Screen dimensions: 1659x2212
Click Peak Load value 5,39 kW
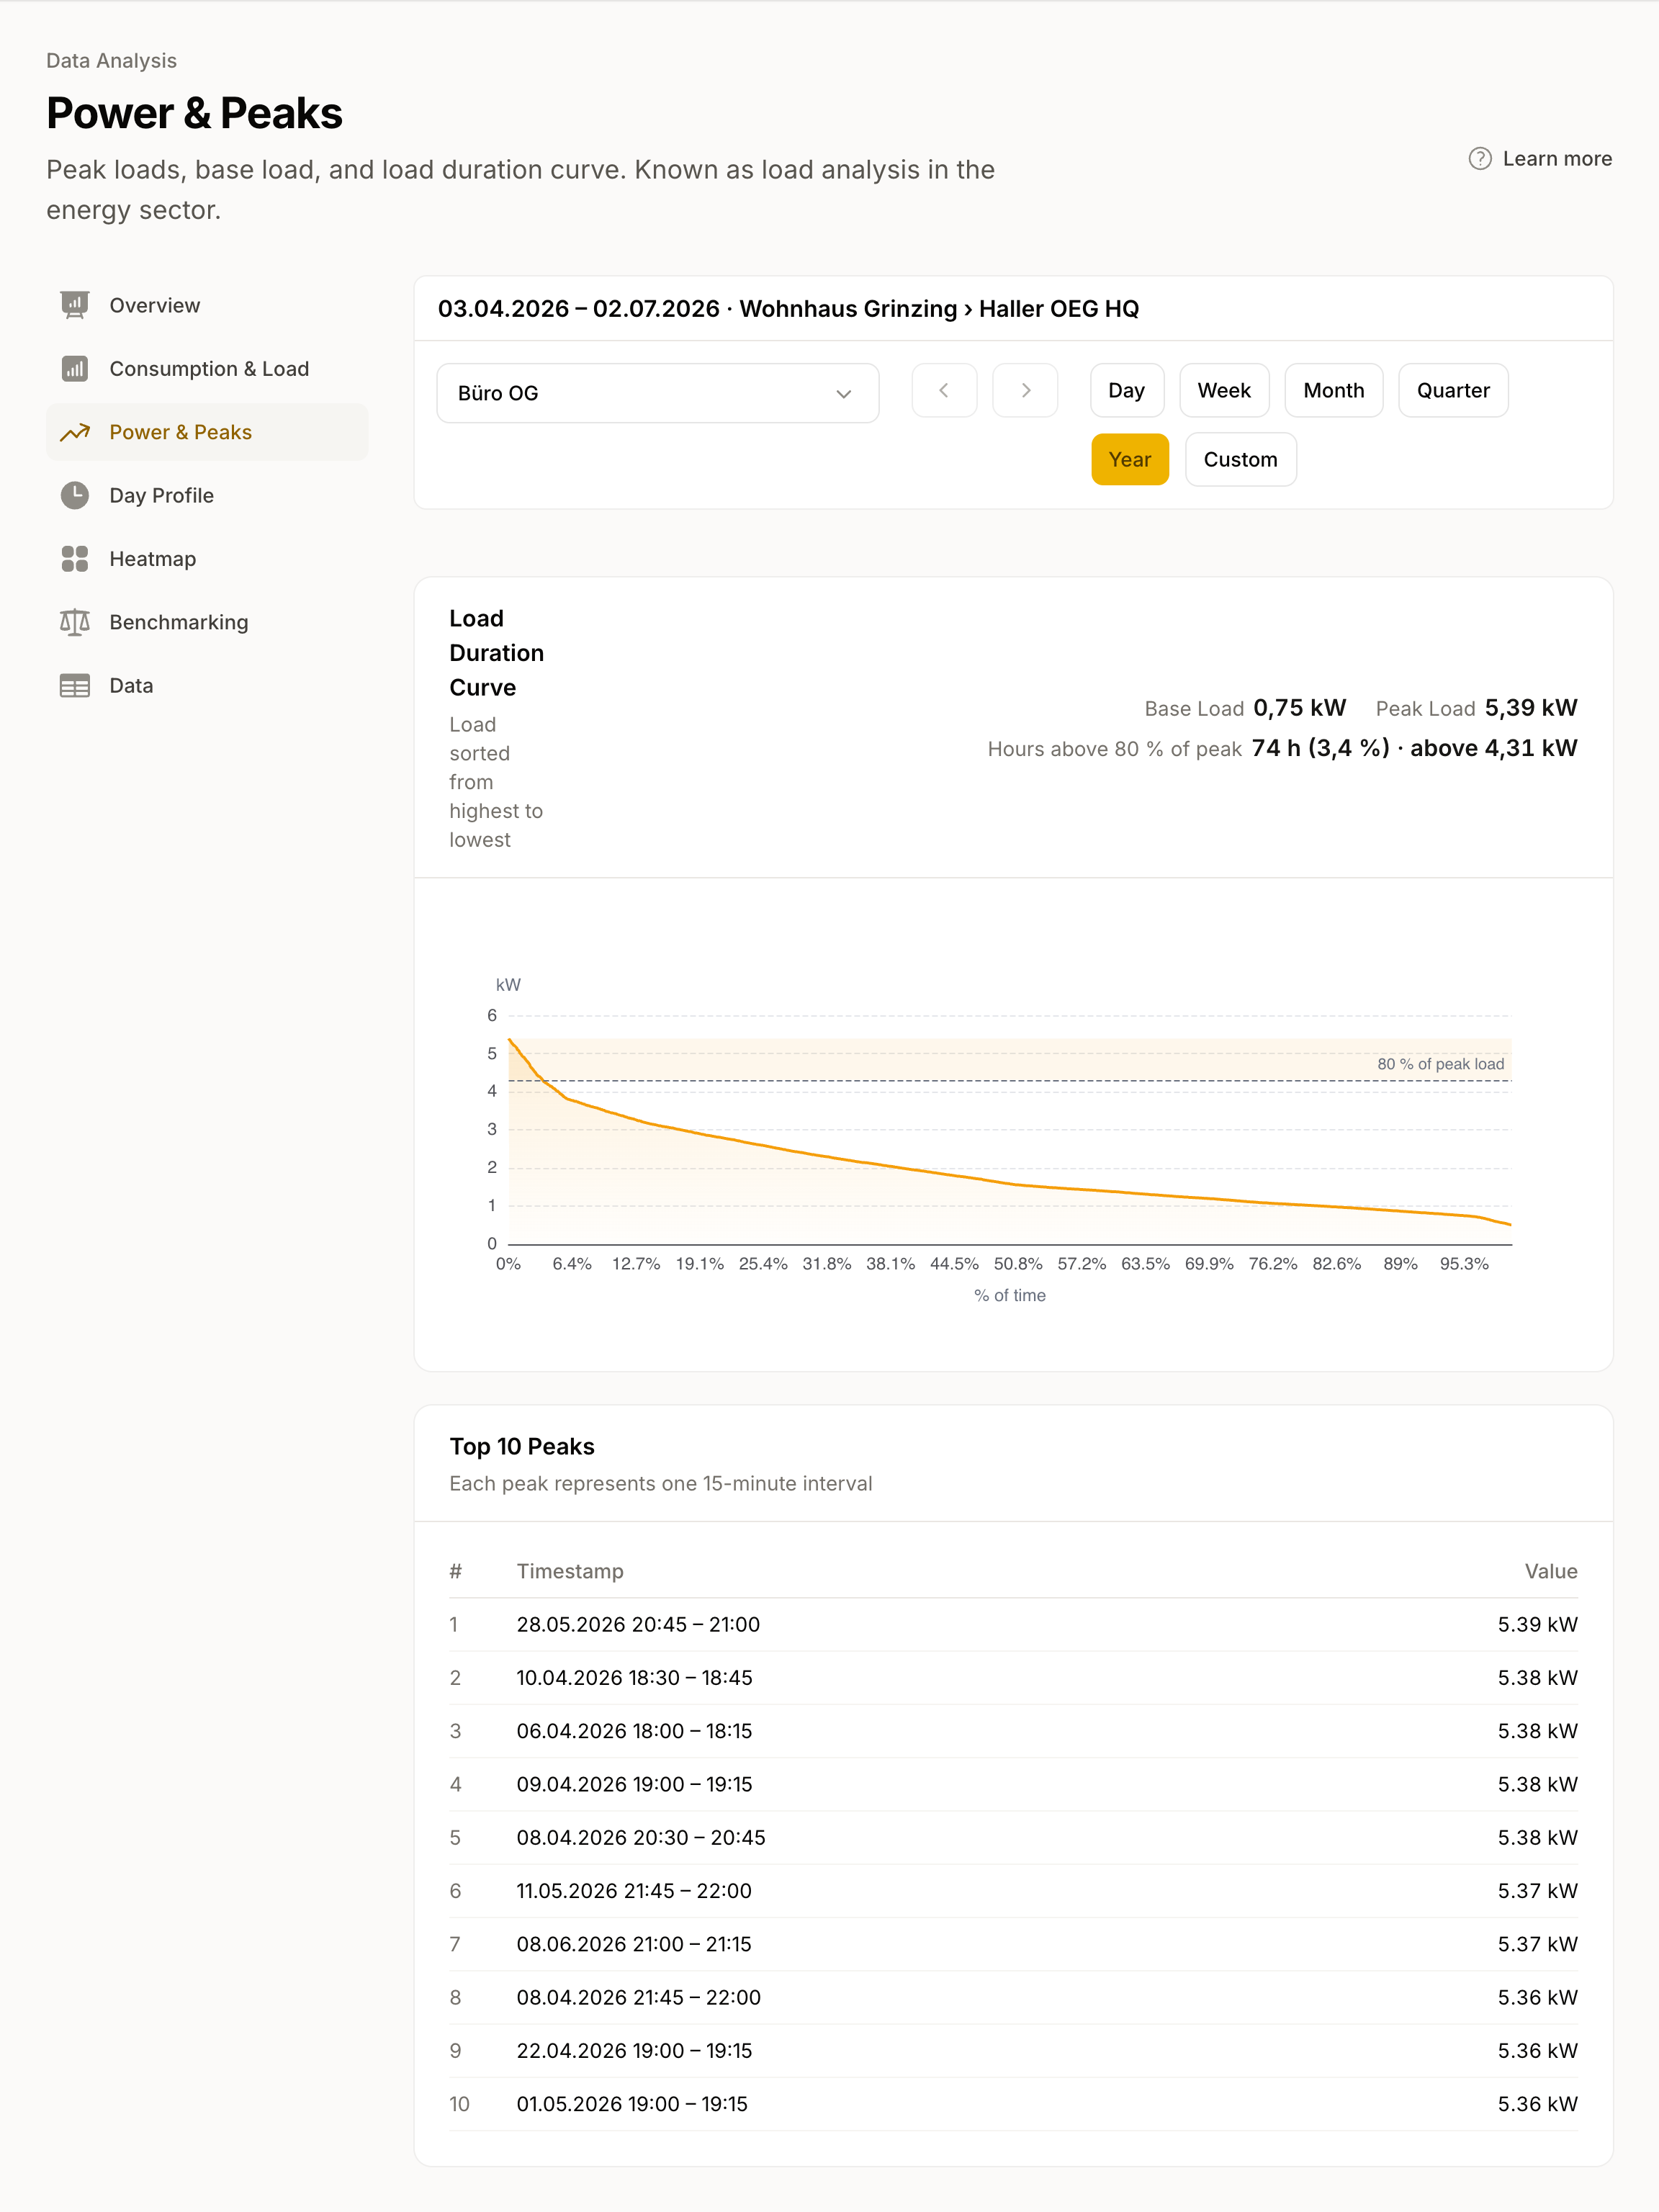click(1530, 708)
